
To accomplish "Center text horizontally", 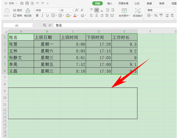I will (97, 15).
